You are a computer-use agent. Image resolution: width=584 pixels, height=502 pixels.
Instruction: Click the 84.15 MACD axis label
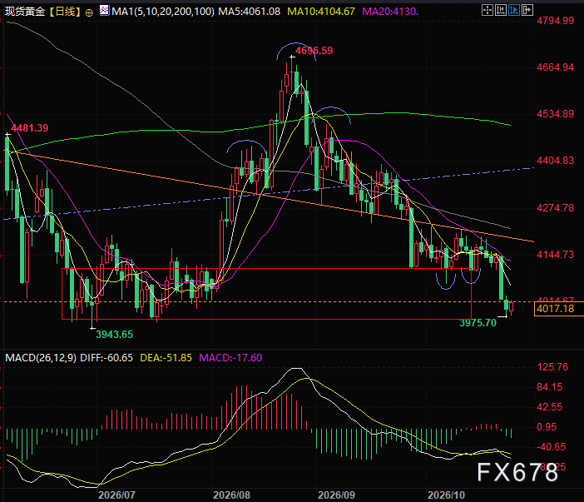(x=549, y=387)
